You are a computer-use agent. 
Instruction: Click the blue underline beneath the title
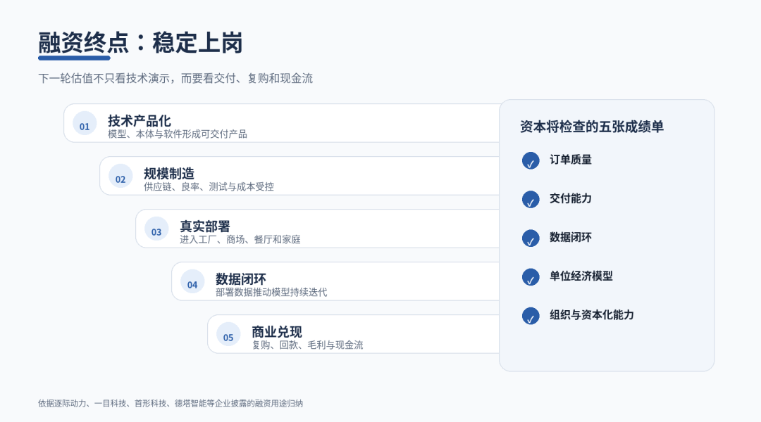74,58
